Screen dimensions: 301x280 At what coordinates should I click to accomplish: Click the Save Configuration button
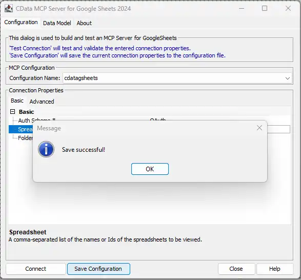coord(98,269)
